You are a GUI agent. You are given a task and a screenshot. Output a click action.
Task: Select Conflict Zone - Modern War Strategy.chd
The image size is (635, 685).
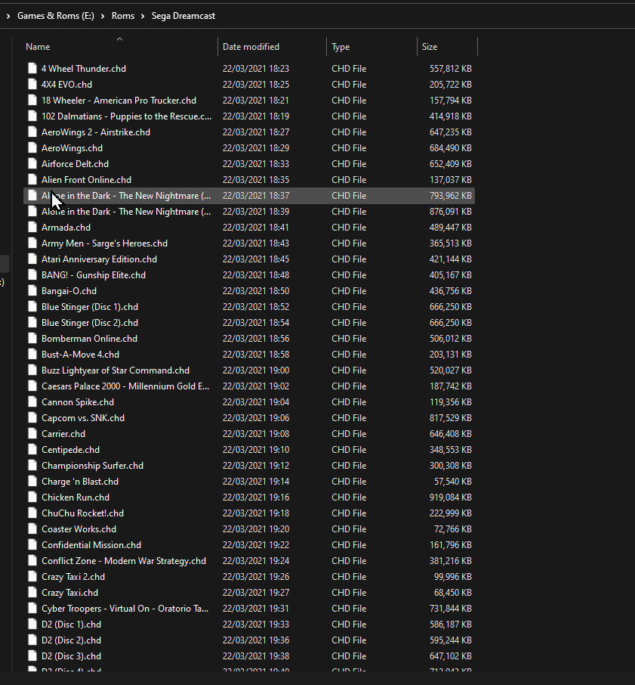tap(124, 561)
